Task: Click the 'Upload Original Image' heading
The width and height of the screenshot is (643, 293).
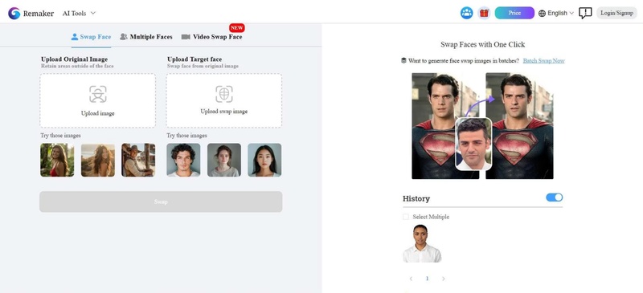Action: point(74,59)
